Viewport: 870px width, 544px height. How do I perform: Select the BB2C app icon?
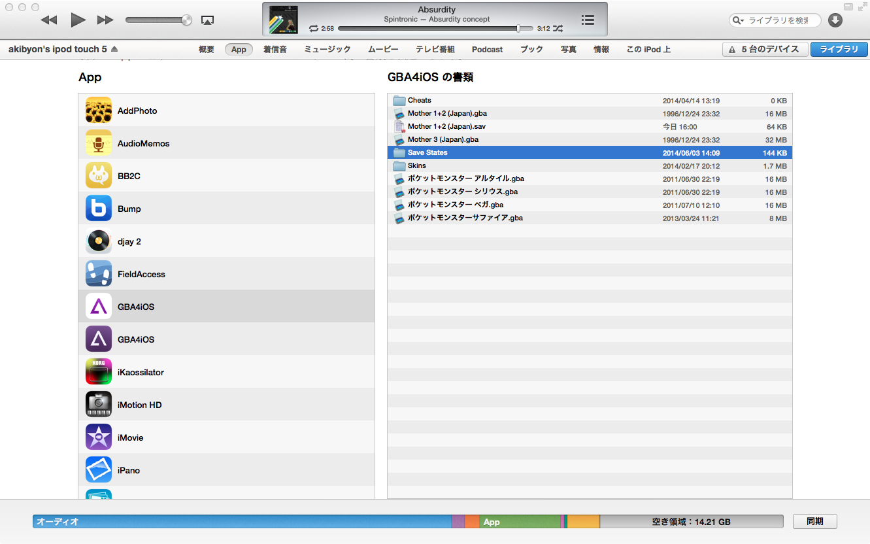[x=99, y=176]
